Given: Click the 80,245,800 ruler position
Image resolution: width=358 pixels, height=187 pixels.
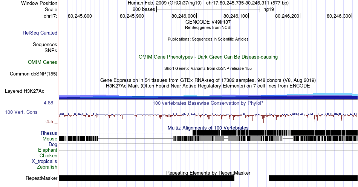Looking at the screenshot, I should coord(80,16).
